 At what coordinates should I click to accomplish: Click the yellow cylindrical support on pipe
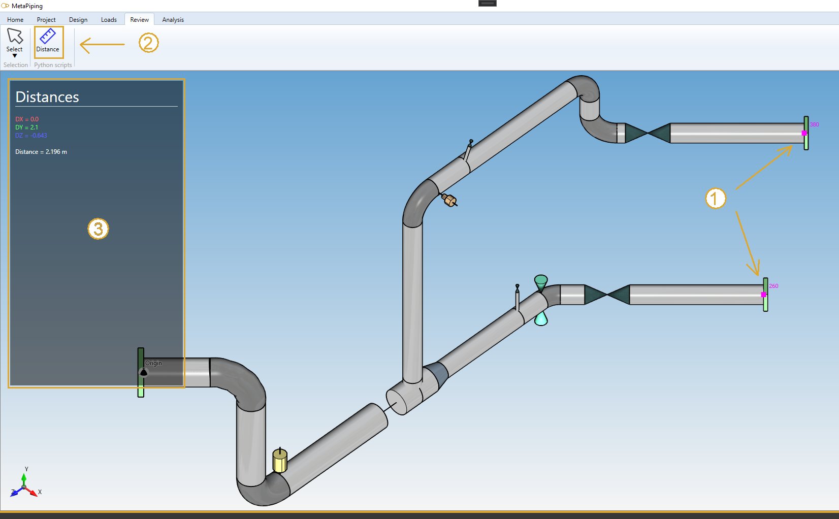point(280,460)
